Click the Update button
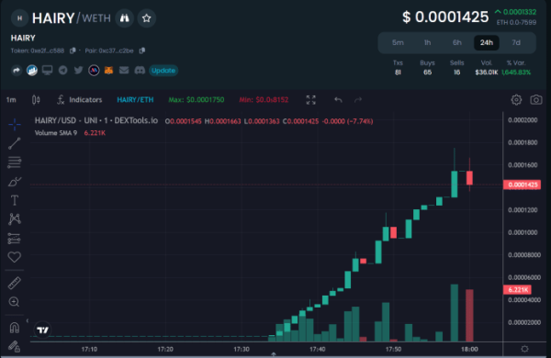551x358 pixels. (x=163, y=71)
